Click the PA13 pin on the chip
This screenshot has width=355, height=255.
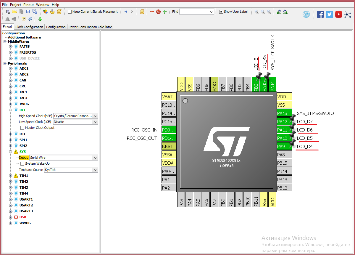pos(284,113)
